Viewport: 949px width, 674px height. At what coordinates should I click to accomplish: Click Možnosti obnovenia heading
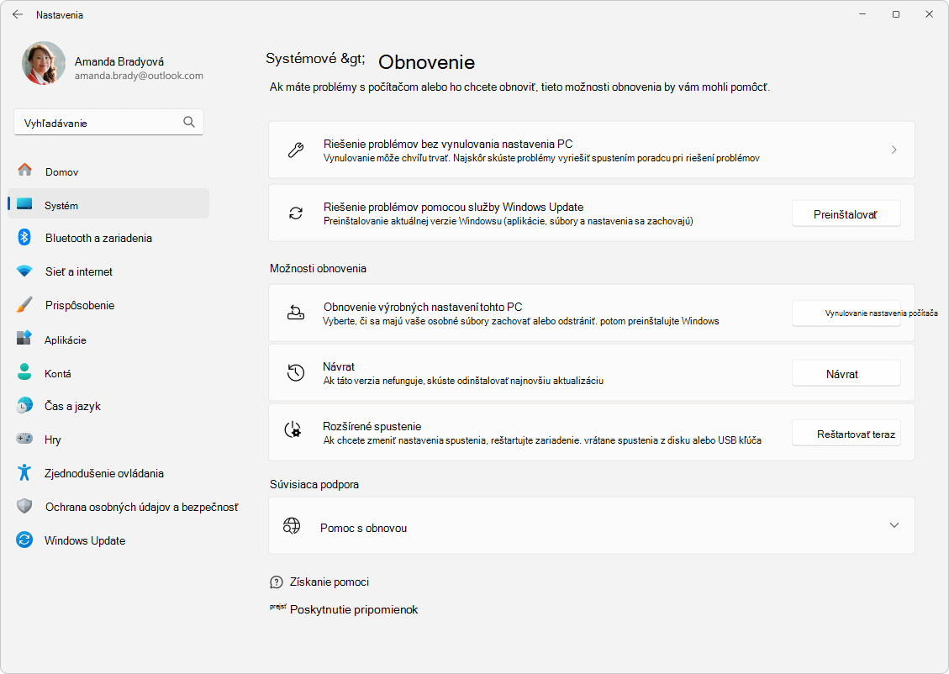318,269
